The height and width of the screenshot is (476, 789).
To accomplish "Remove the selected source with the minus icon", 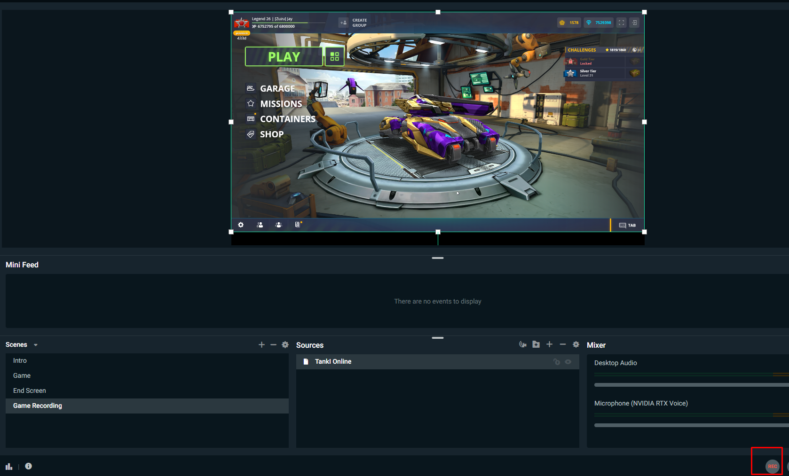I will 562,344.
